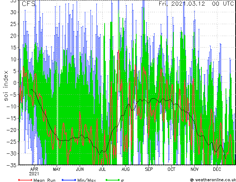
Task: Click the y-axis value 5
Action: tap(15, 71)
